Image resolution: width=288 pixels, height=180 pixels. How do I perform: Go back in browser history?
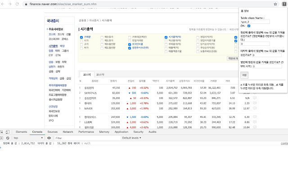[3, 4]
